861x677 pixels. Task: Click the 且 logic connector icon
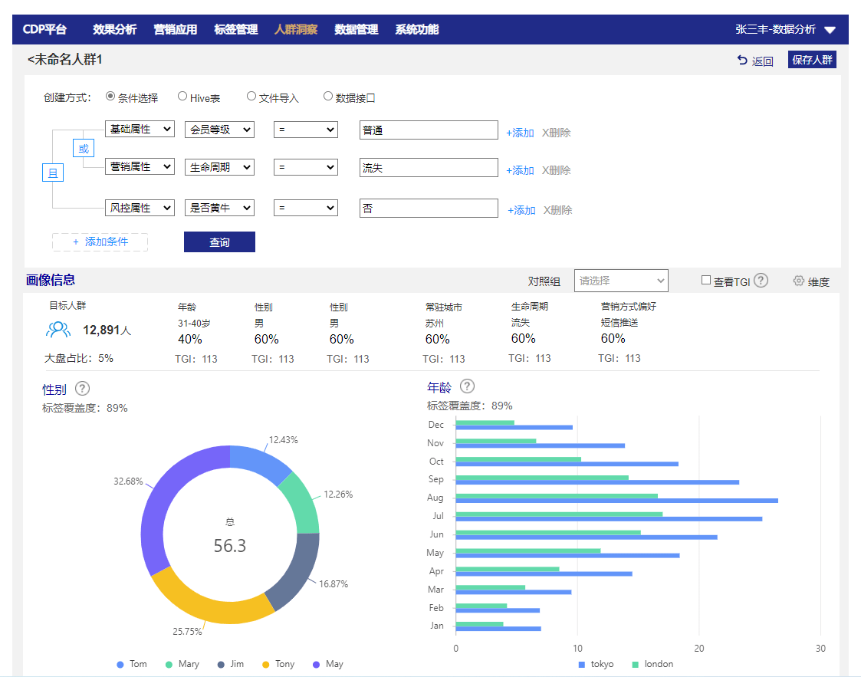coord(53,173)
